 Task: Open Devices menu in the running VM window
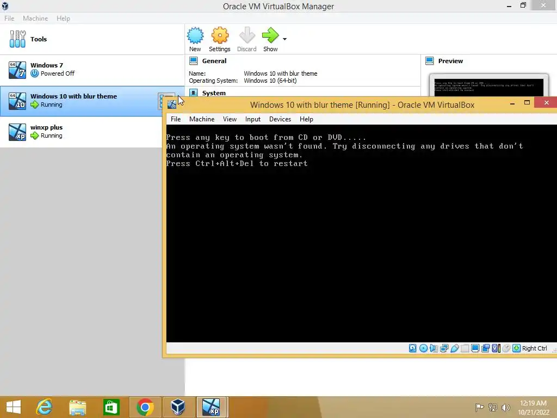point(280,119)
